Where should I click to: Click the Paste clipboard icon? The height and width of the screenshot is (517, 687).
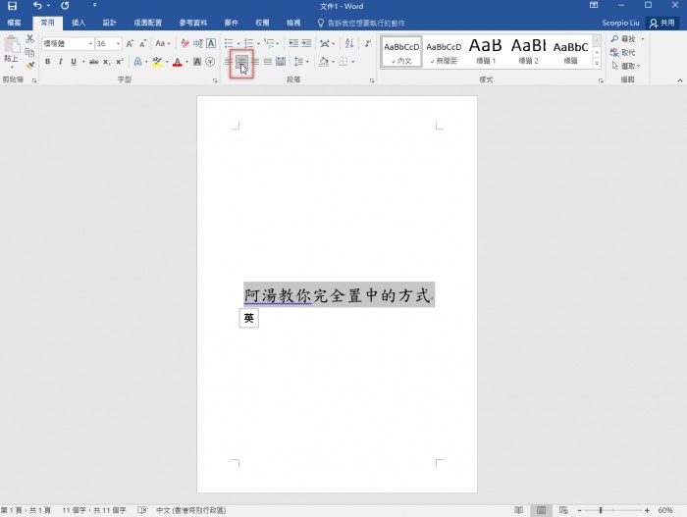[12, 44]
